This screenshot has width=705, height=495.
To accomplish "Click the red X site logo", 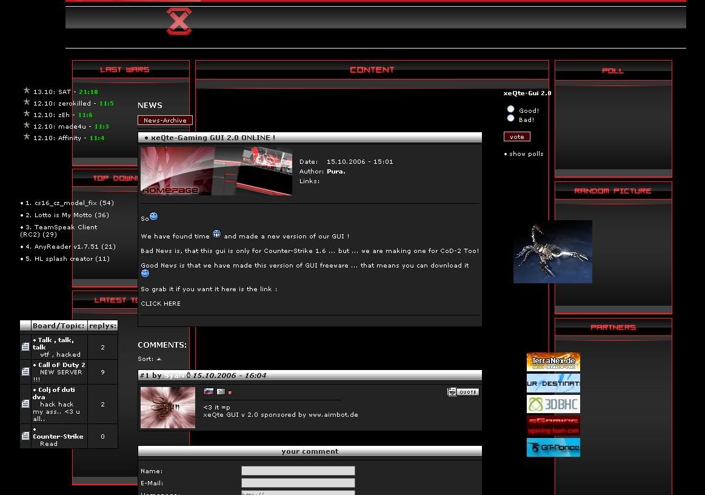I will click(179, 21).
